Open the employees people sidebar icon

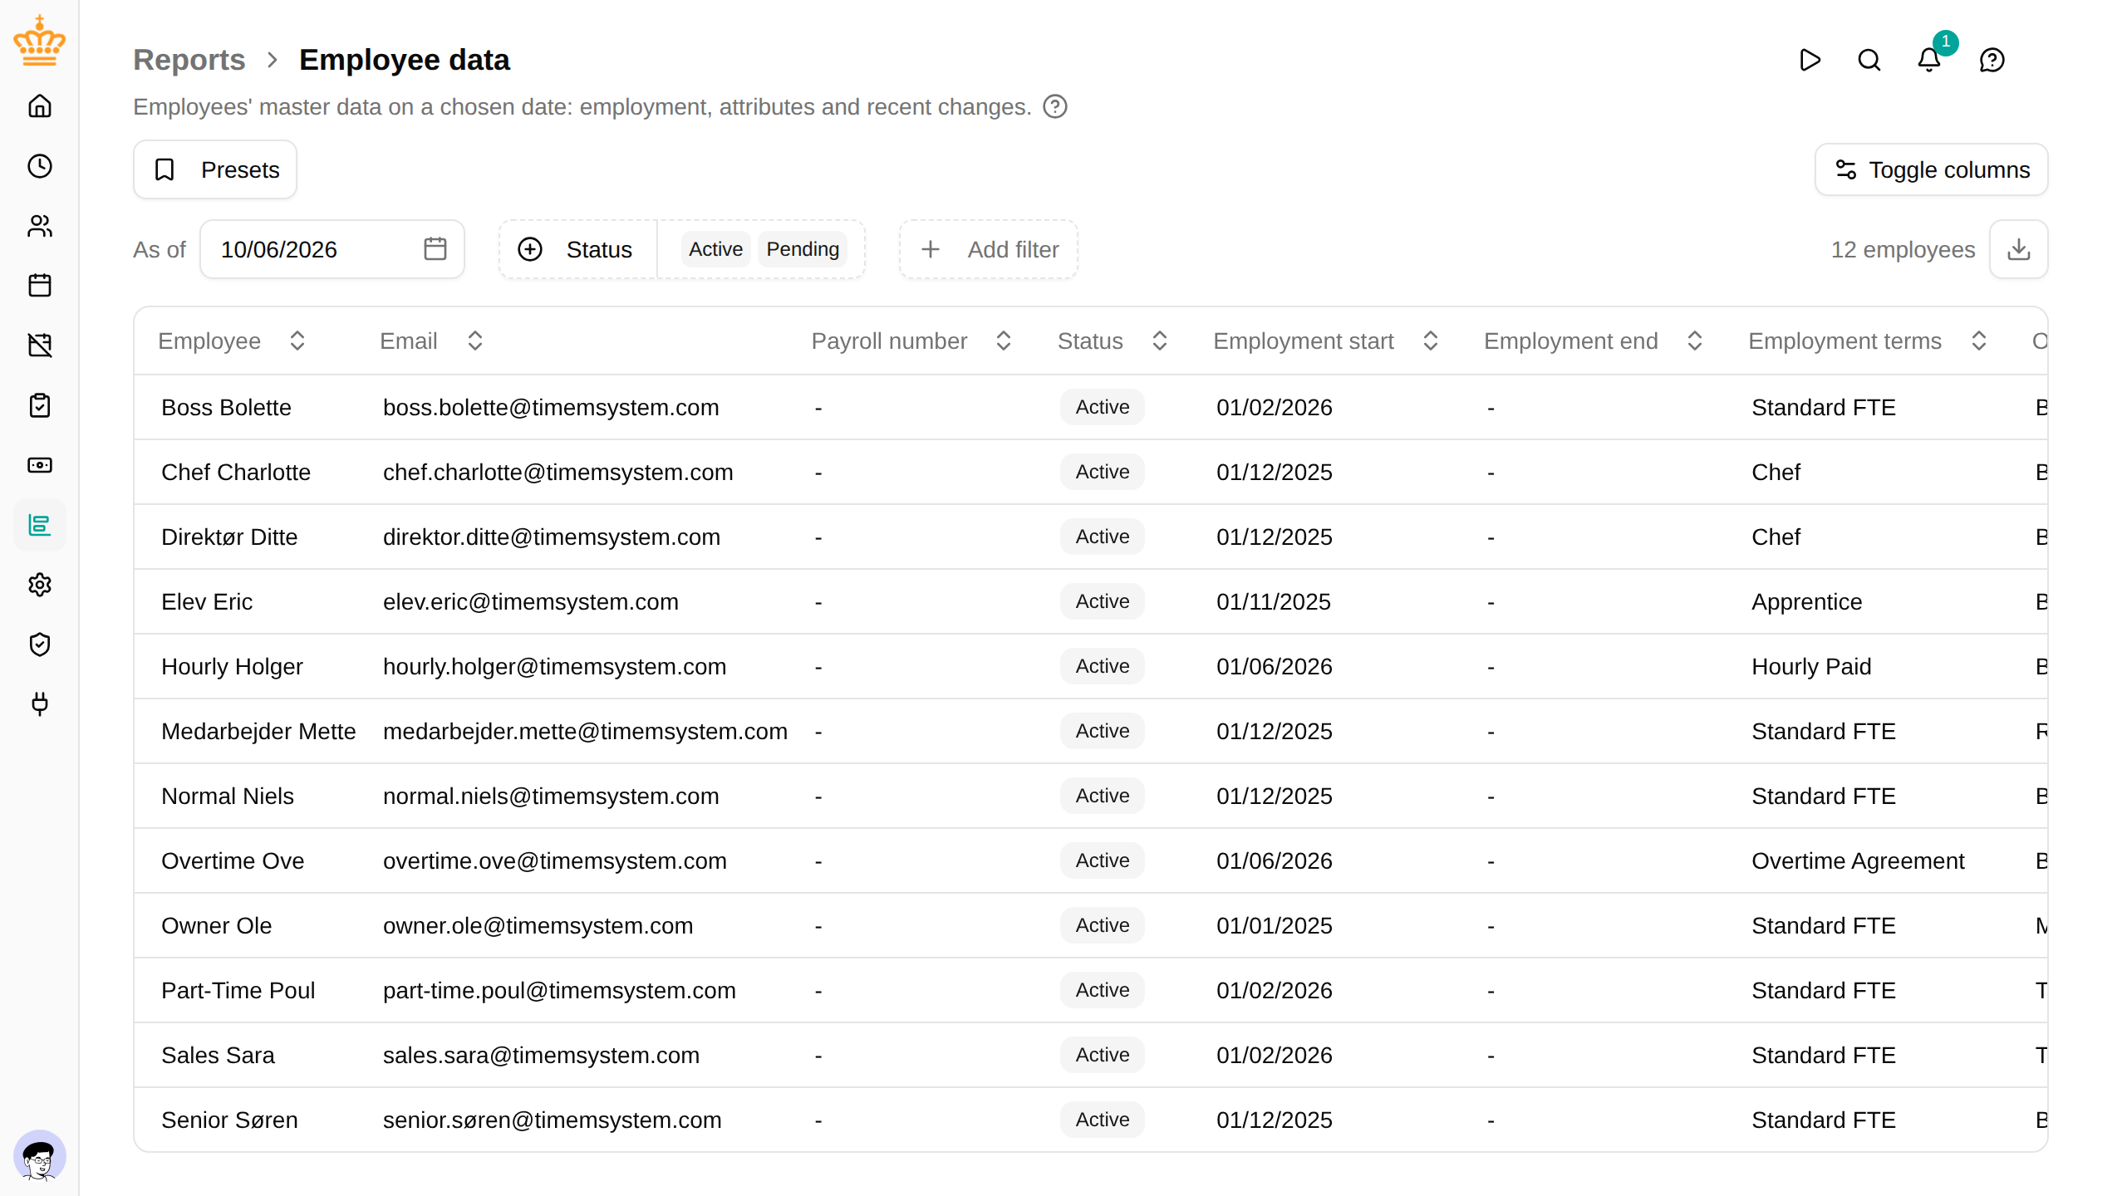pos(40,226)
